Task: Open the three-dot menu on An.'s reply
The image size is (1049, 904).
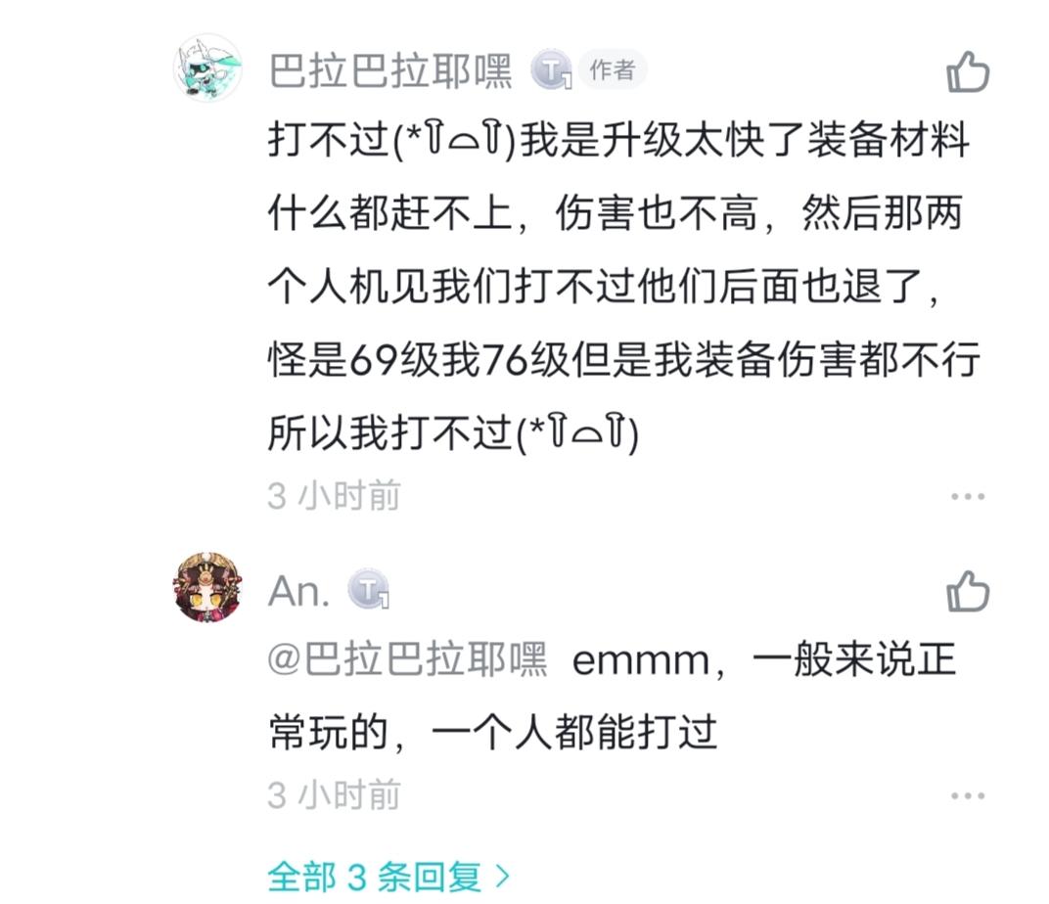Action: (x=968, y=795)
